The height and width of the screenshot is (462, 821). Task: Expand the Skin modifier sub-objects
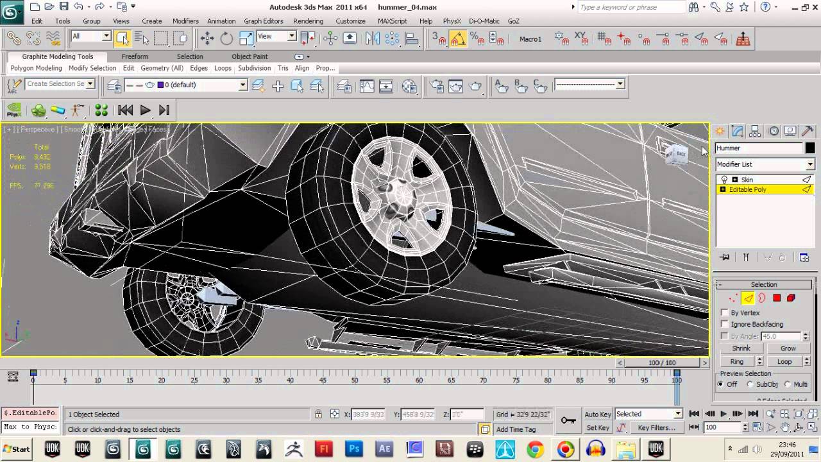[x=735, y=180]
